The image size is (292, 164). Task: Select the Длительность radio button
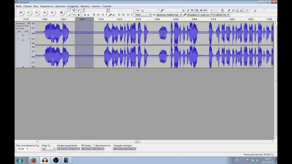[94, 145]
